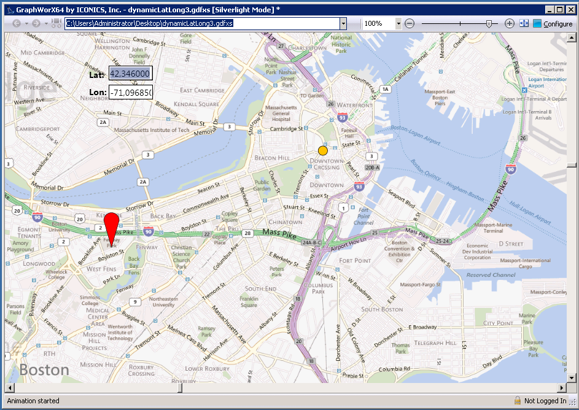Click the vertical scrollbar up arrow
This screenshot has width=579, height=410.
(x=572, y=37)
